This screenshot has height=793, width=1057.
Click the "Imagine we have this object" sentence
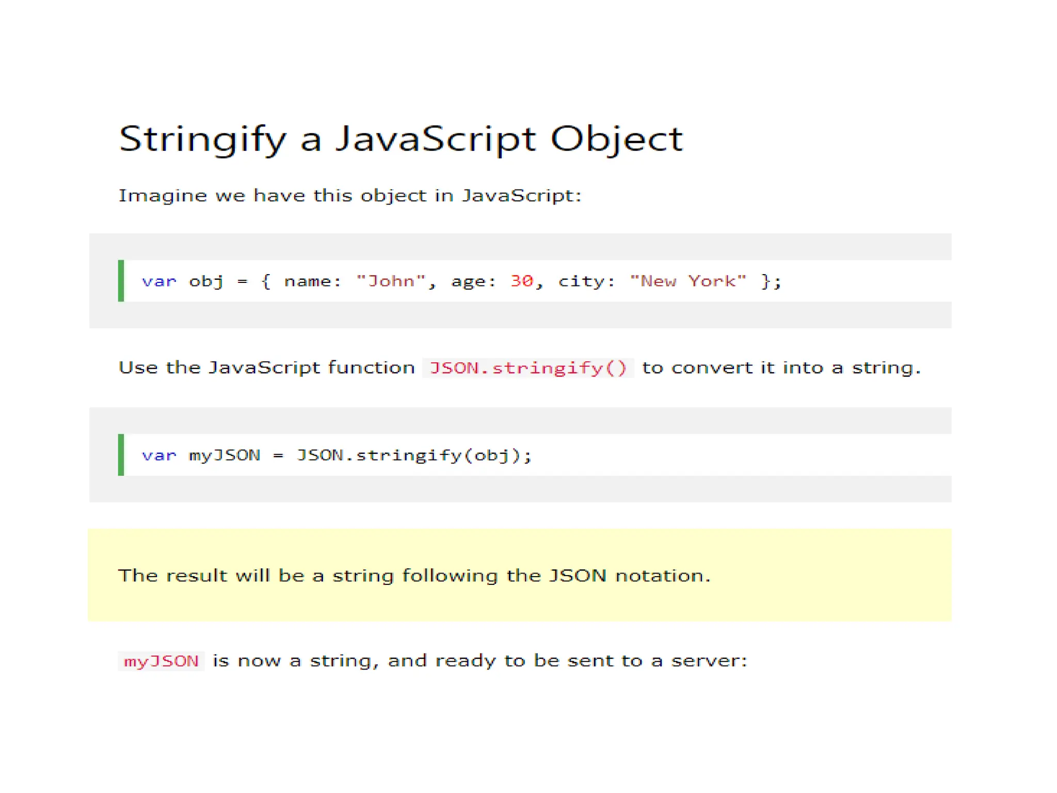(x=350, y=196)
